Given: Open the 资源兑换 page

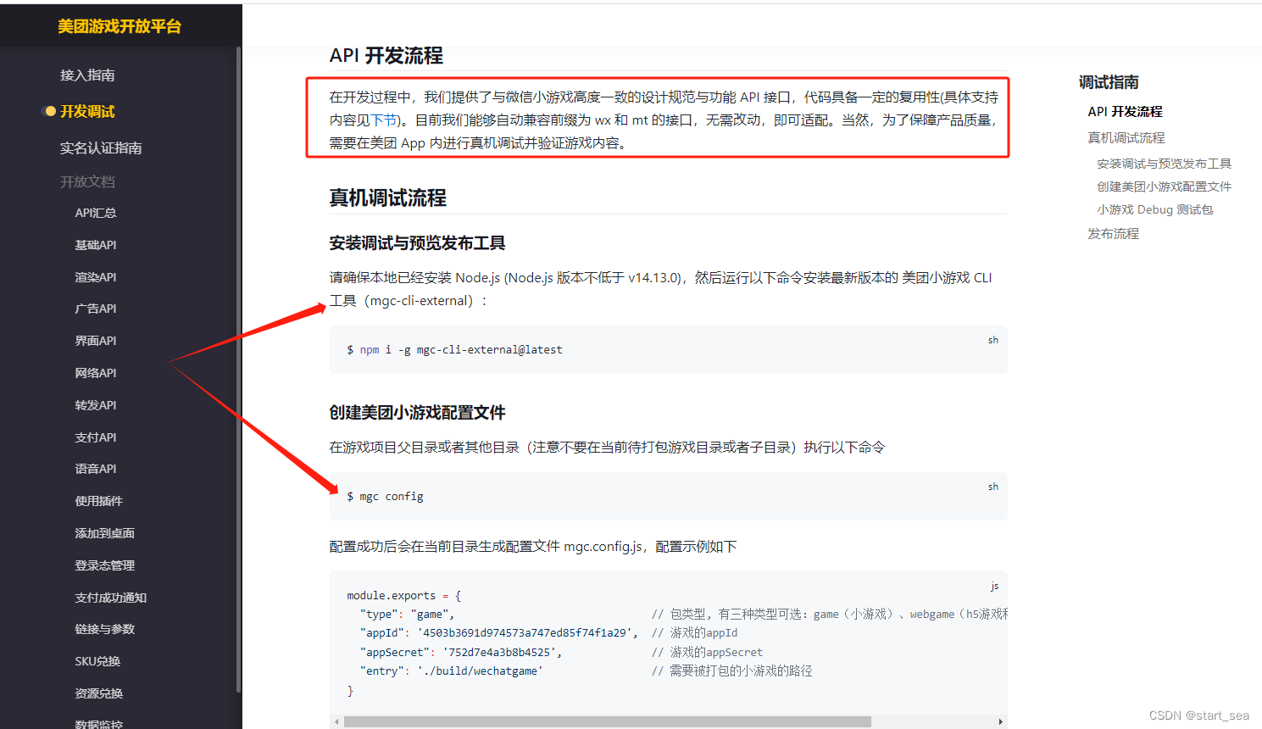Looking at the screenshot, I should click(99, 693).
